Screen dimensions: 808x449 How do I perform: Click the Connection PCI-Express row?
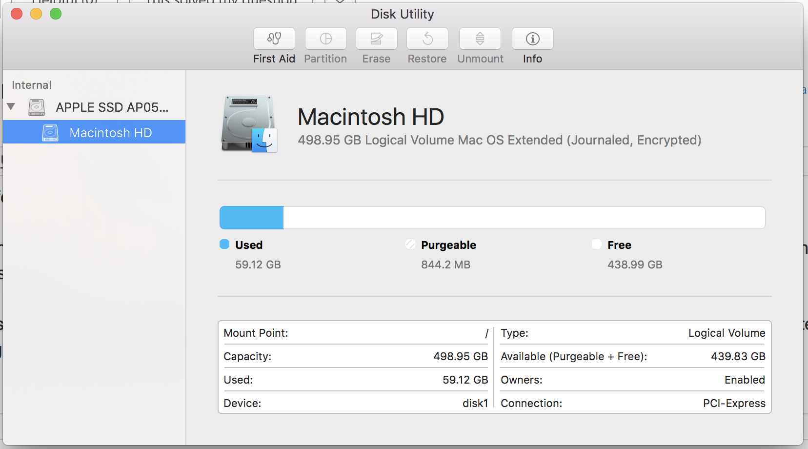(633, 403)
